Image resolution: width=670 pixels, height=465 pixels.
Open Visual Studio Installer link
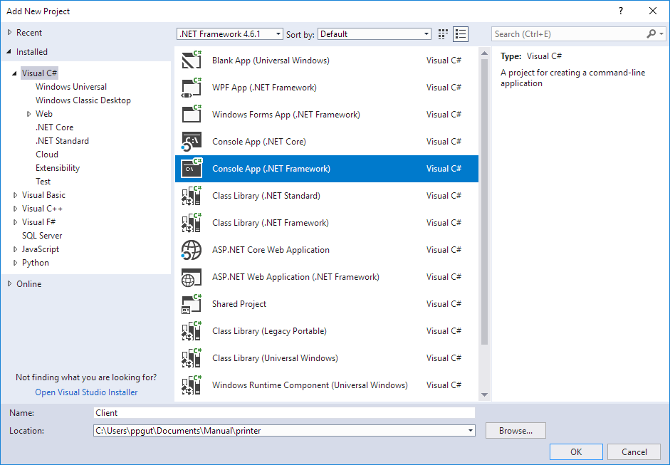(x=86, y=392)
